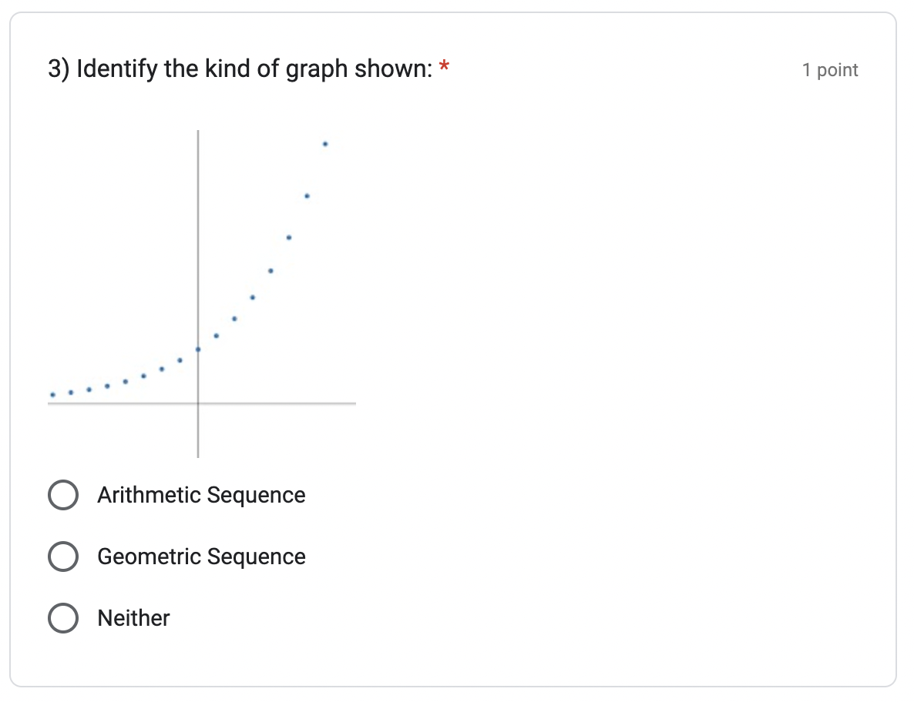Click the Arithmetic Sequence answer label
This screenshot has width=914, height=702.
[x=201, y=495]
